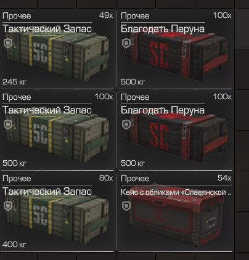Select the 400 кг Тактический Запас crate

(x=57, y=218)
